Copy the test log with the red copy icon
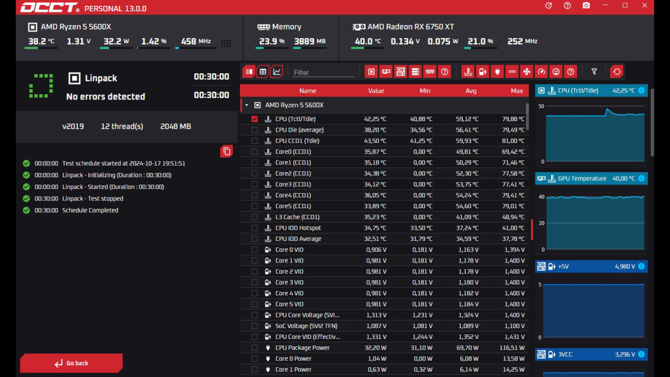The width and height of the screenshot is (670, 377). pyautogui.click(x=226, y=151)
